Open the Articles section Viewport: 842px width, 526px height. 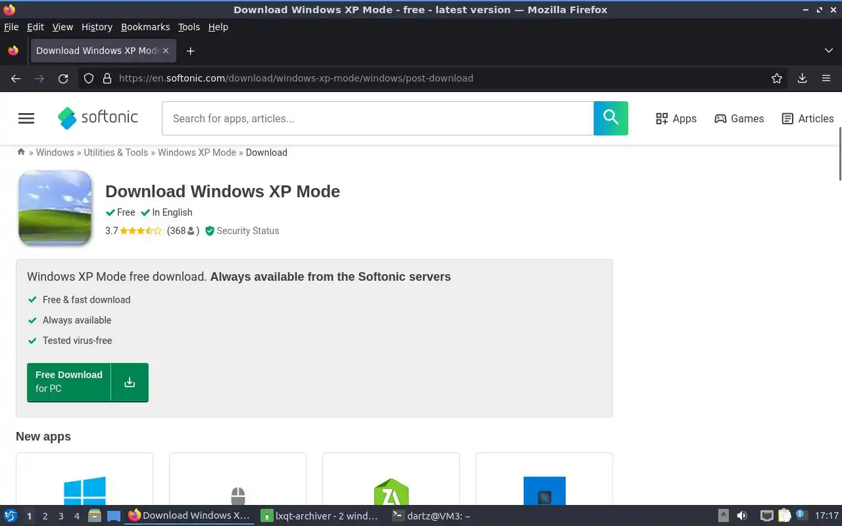808,118
